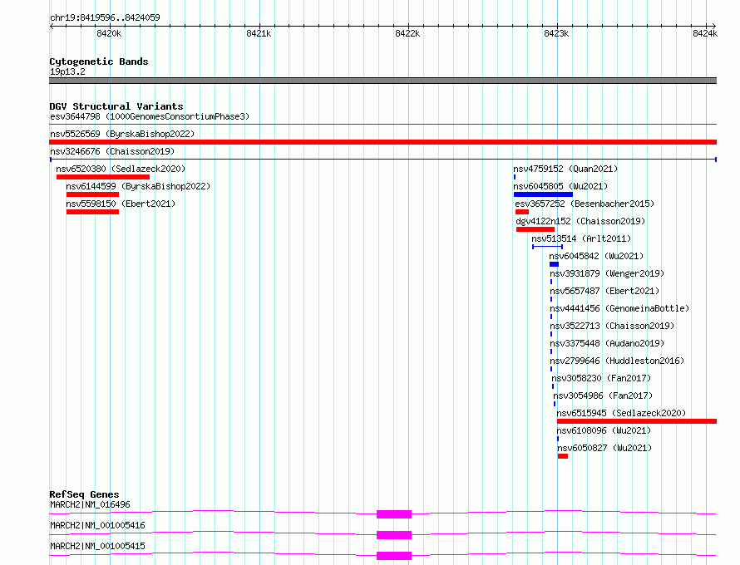Viewport: 740px width, 565px height.
Task: Select the nsv6045842 small blue bar
Action: pos(554,264)
